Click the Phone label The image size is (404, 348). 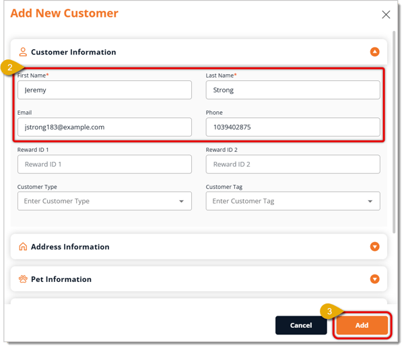click(x=214, y=113)
